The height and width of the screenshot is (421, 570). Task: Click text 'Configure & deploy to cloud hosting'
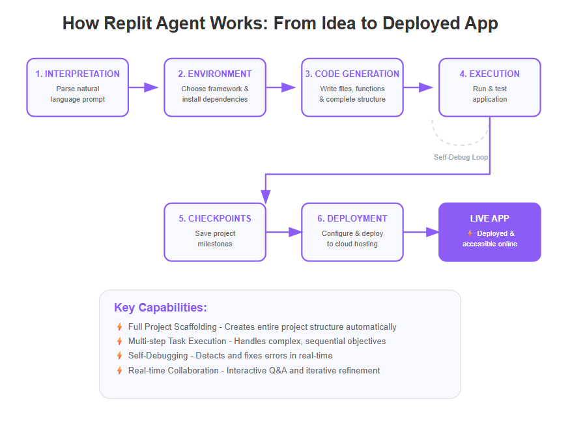pyautogui.click(x=352, y=239)
